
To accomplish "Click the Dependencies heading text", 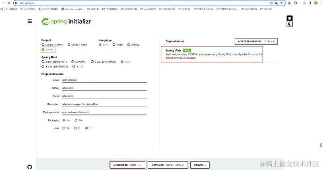I will (175, 41).
